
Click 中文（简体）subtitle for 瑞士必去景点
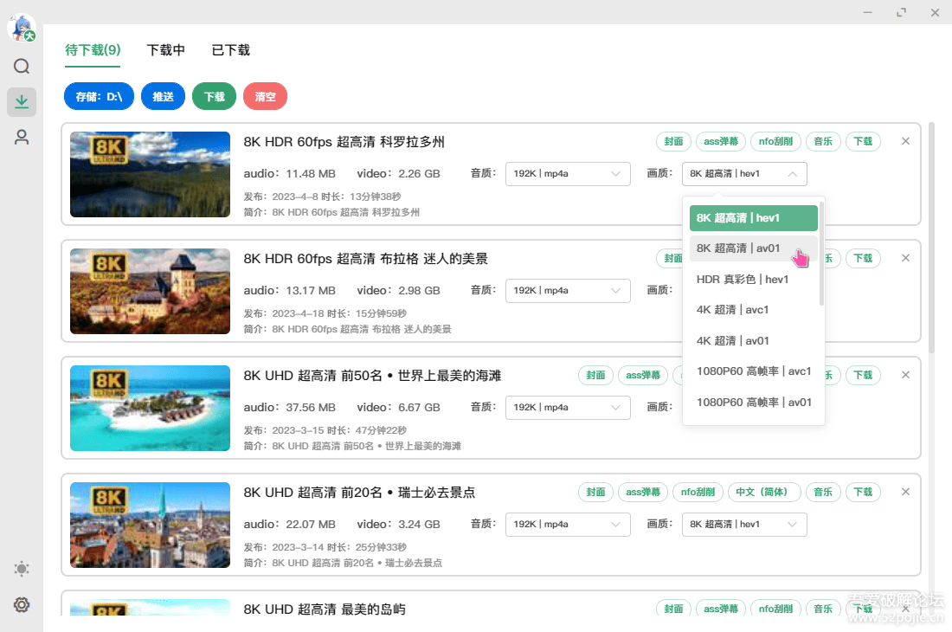pos(764,492)
